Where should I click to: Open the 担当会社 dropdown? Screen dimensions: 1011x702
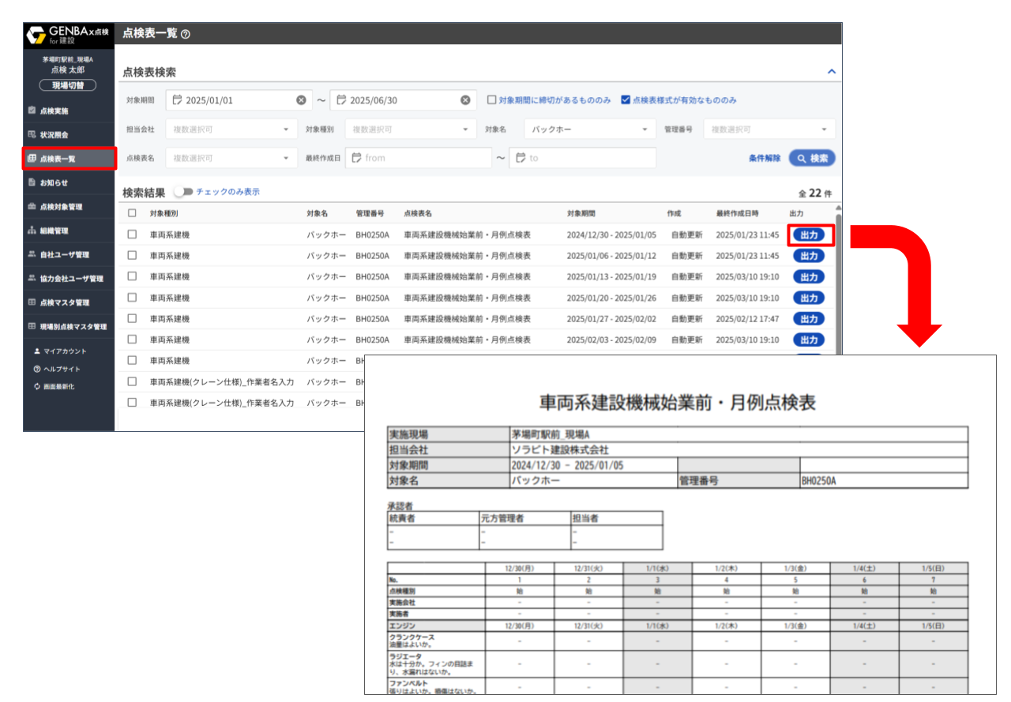[231, 128]
